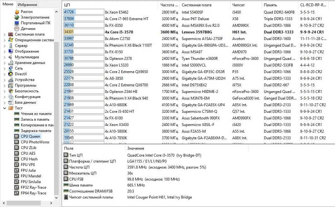Sort by the Память column header
Image resolution: width=335 pixels, height=207 pixels.
point(280,5)
